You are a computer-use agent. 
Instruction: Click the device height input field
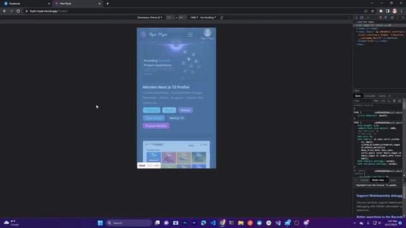181,18
